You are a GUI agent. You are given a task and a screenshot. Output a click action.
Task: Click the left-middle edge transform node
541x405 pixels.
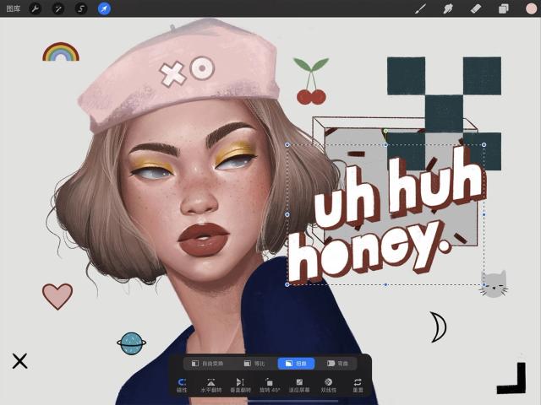pyautogui.click(x=287, y=214)
